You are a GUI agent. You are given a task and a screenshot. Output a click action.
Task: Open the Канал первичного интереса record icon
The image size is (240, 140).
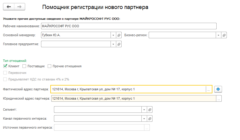[x=150, y=118]
